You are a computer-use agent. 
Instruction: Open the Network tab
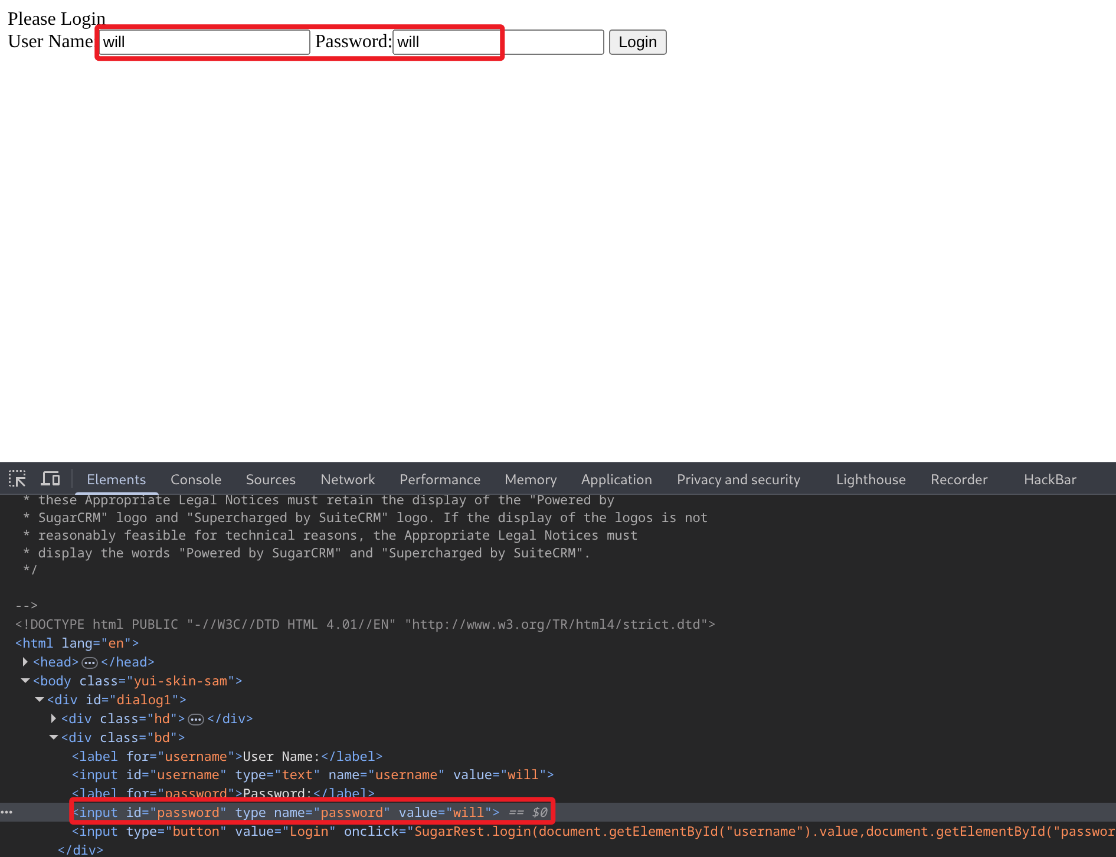click(x=347, y=480)
